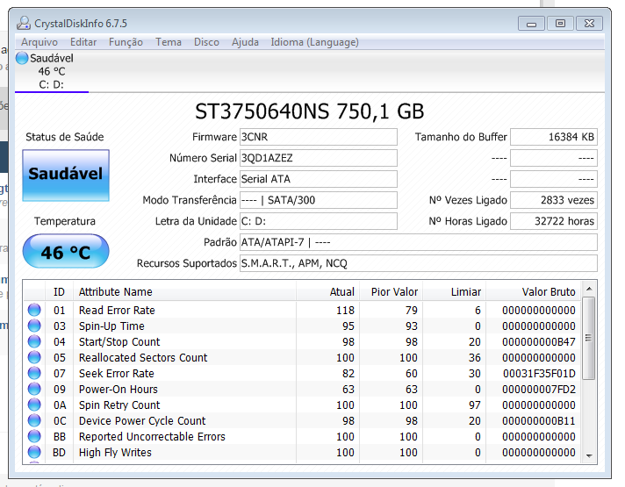Click the Pior Valor column header
Image resolution: width=625 pixels, height=487 pixels.
tap(391, 291)
